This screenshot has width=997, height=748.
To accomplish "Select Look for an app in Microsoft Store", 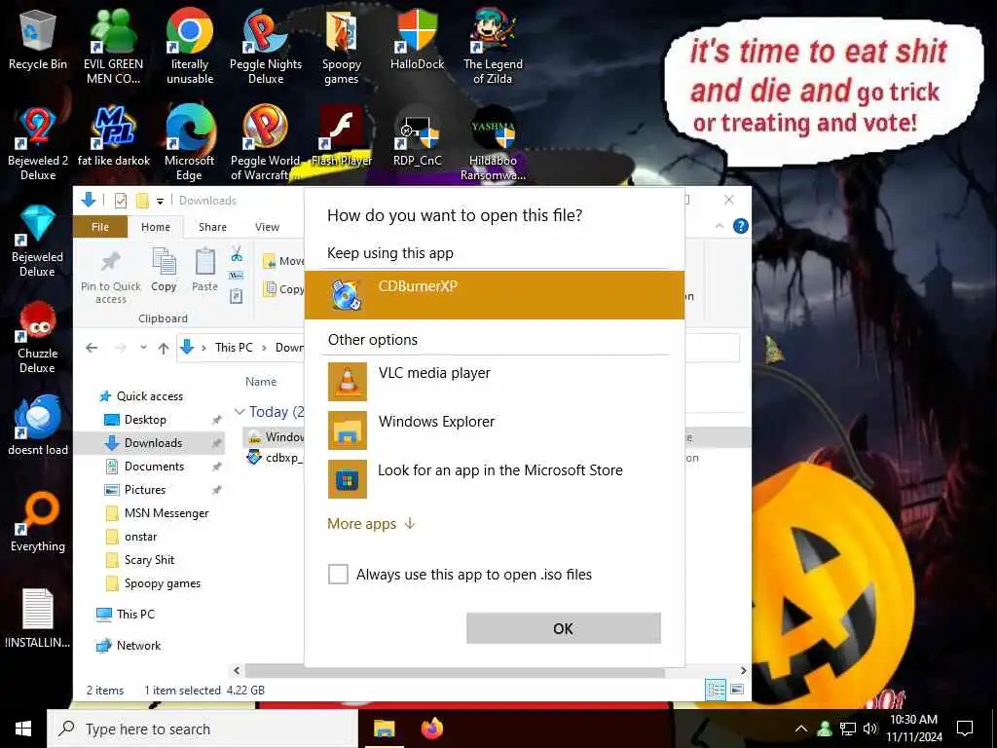I will (494, 478).
